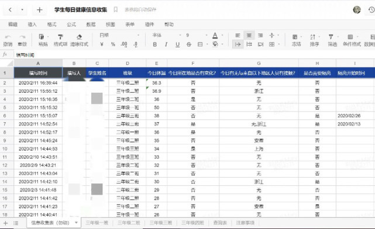
Task: Expand fill color arrow options
Action: (222, 44)
